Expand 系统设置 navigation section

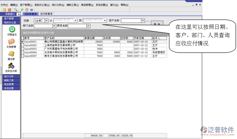(x=11, y=88)
